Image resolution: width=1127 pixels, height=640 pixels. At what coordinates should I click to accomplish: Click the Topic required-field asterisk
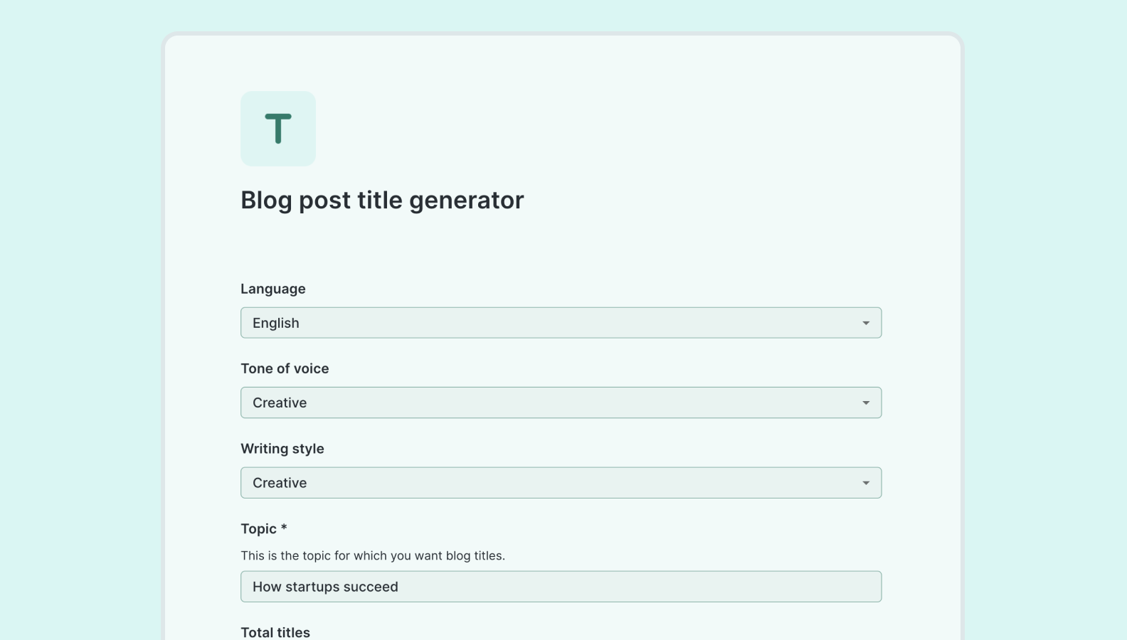point(283,528)
